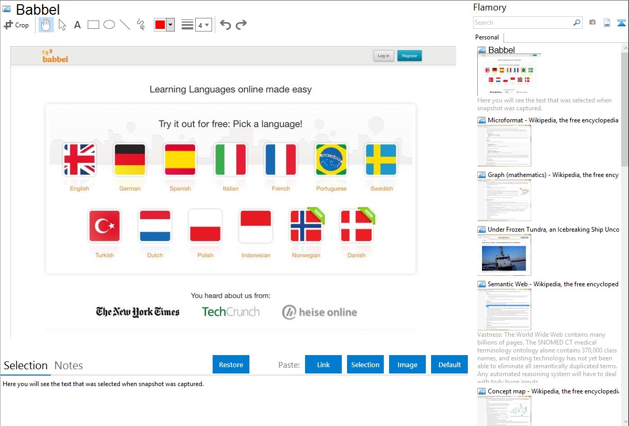Click the Polish flag icon

205,226
